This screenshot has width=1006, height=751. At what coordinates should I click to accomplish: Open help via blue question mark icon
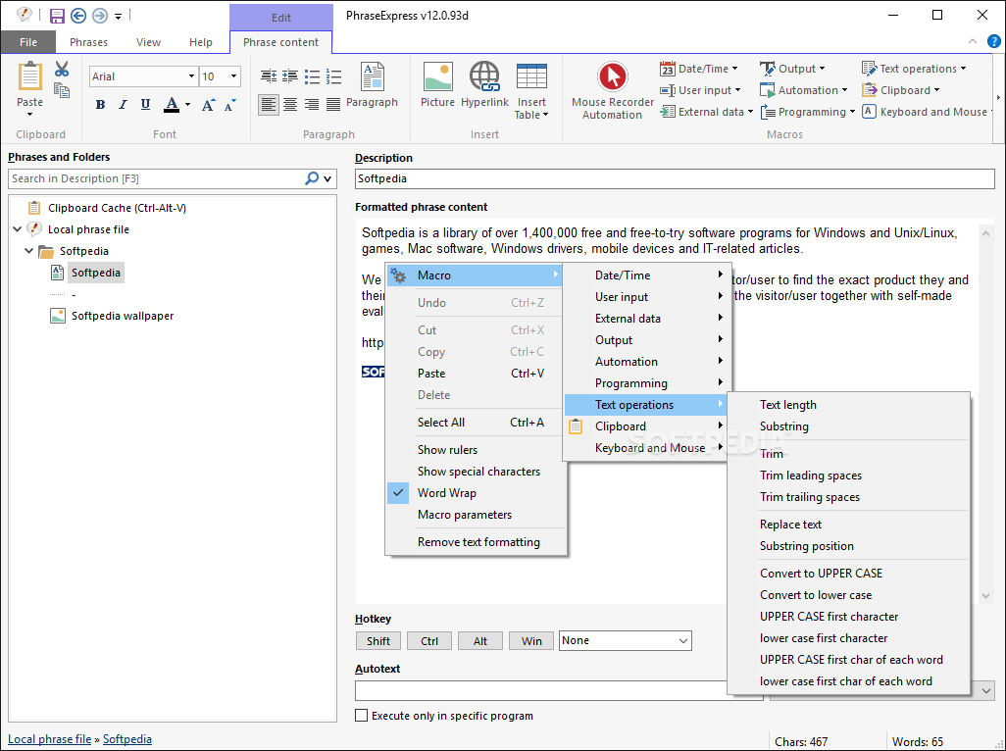click(994, 42)
